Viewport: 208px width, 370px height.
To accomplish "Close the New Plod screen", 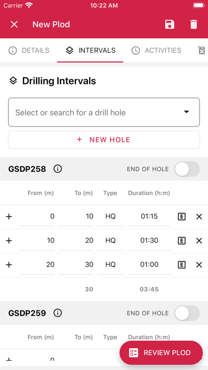I will (x=14, y=24).
